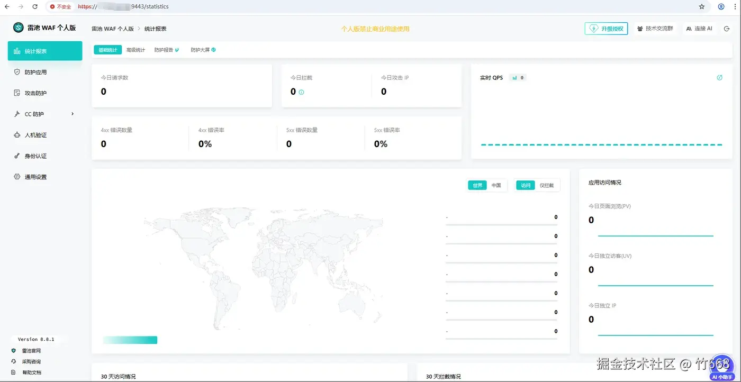Select 中国 map view toggle
Viewport: 741px width, 382px height.
tap(496, 185)
